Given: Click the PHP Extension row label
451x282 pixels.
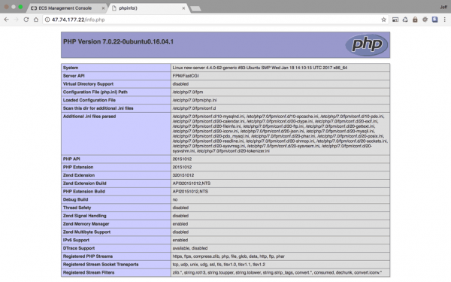Looking at the screenshot, I should pos(78,167).
